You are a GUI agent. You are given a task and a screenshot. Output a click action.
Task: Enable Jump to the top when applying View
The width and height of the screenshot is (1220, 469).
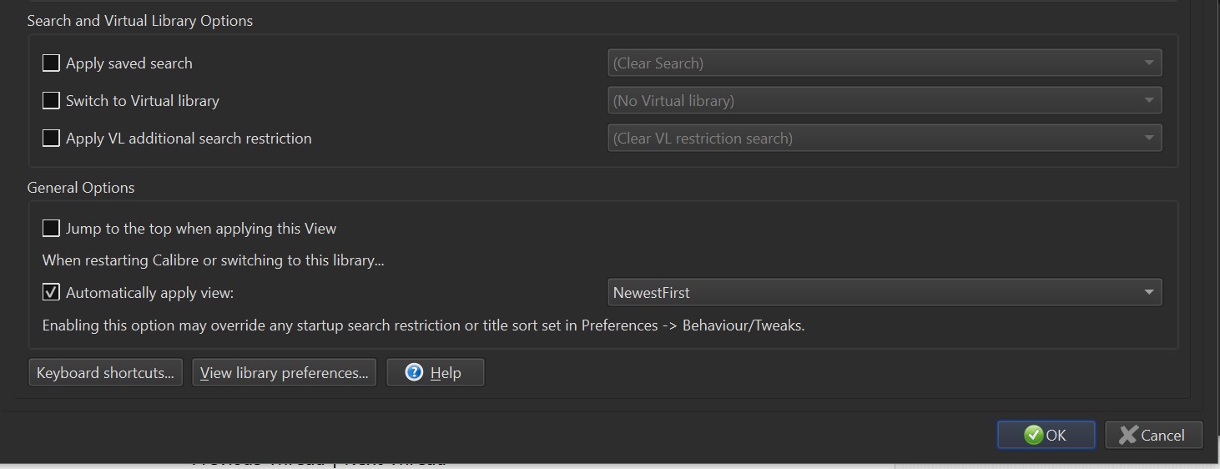(52, 229)
